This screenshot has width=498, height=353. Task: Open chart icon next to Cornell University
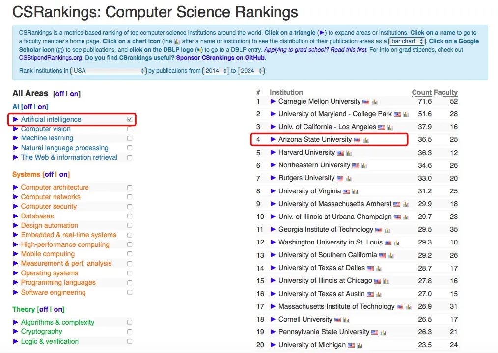click(346, 320)
